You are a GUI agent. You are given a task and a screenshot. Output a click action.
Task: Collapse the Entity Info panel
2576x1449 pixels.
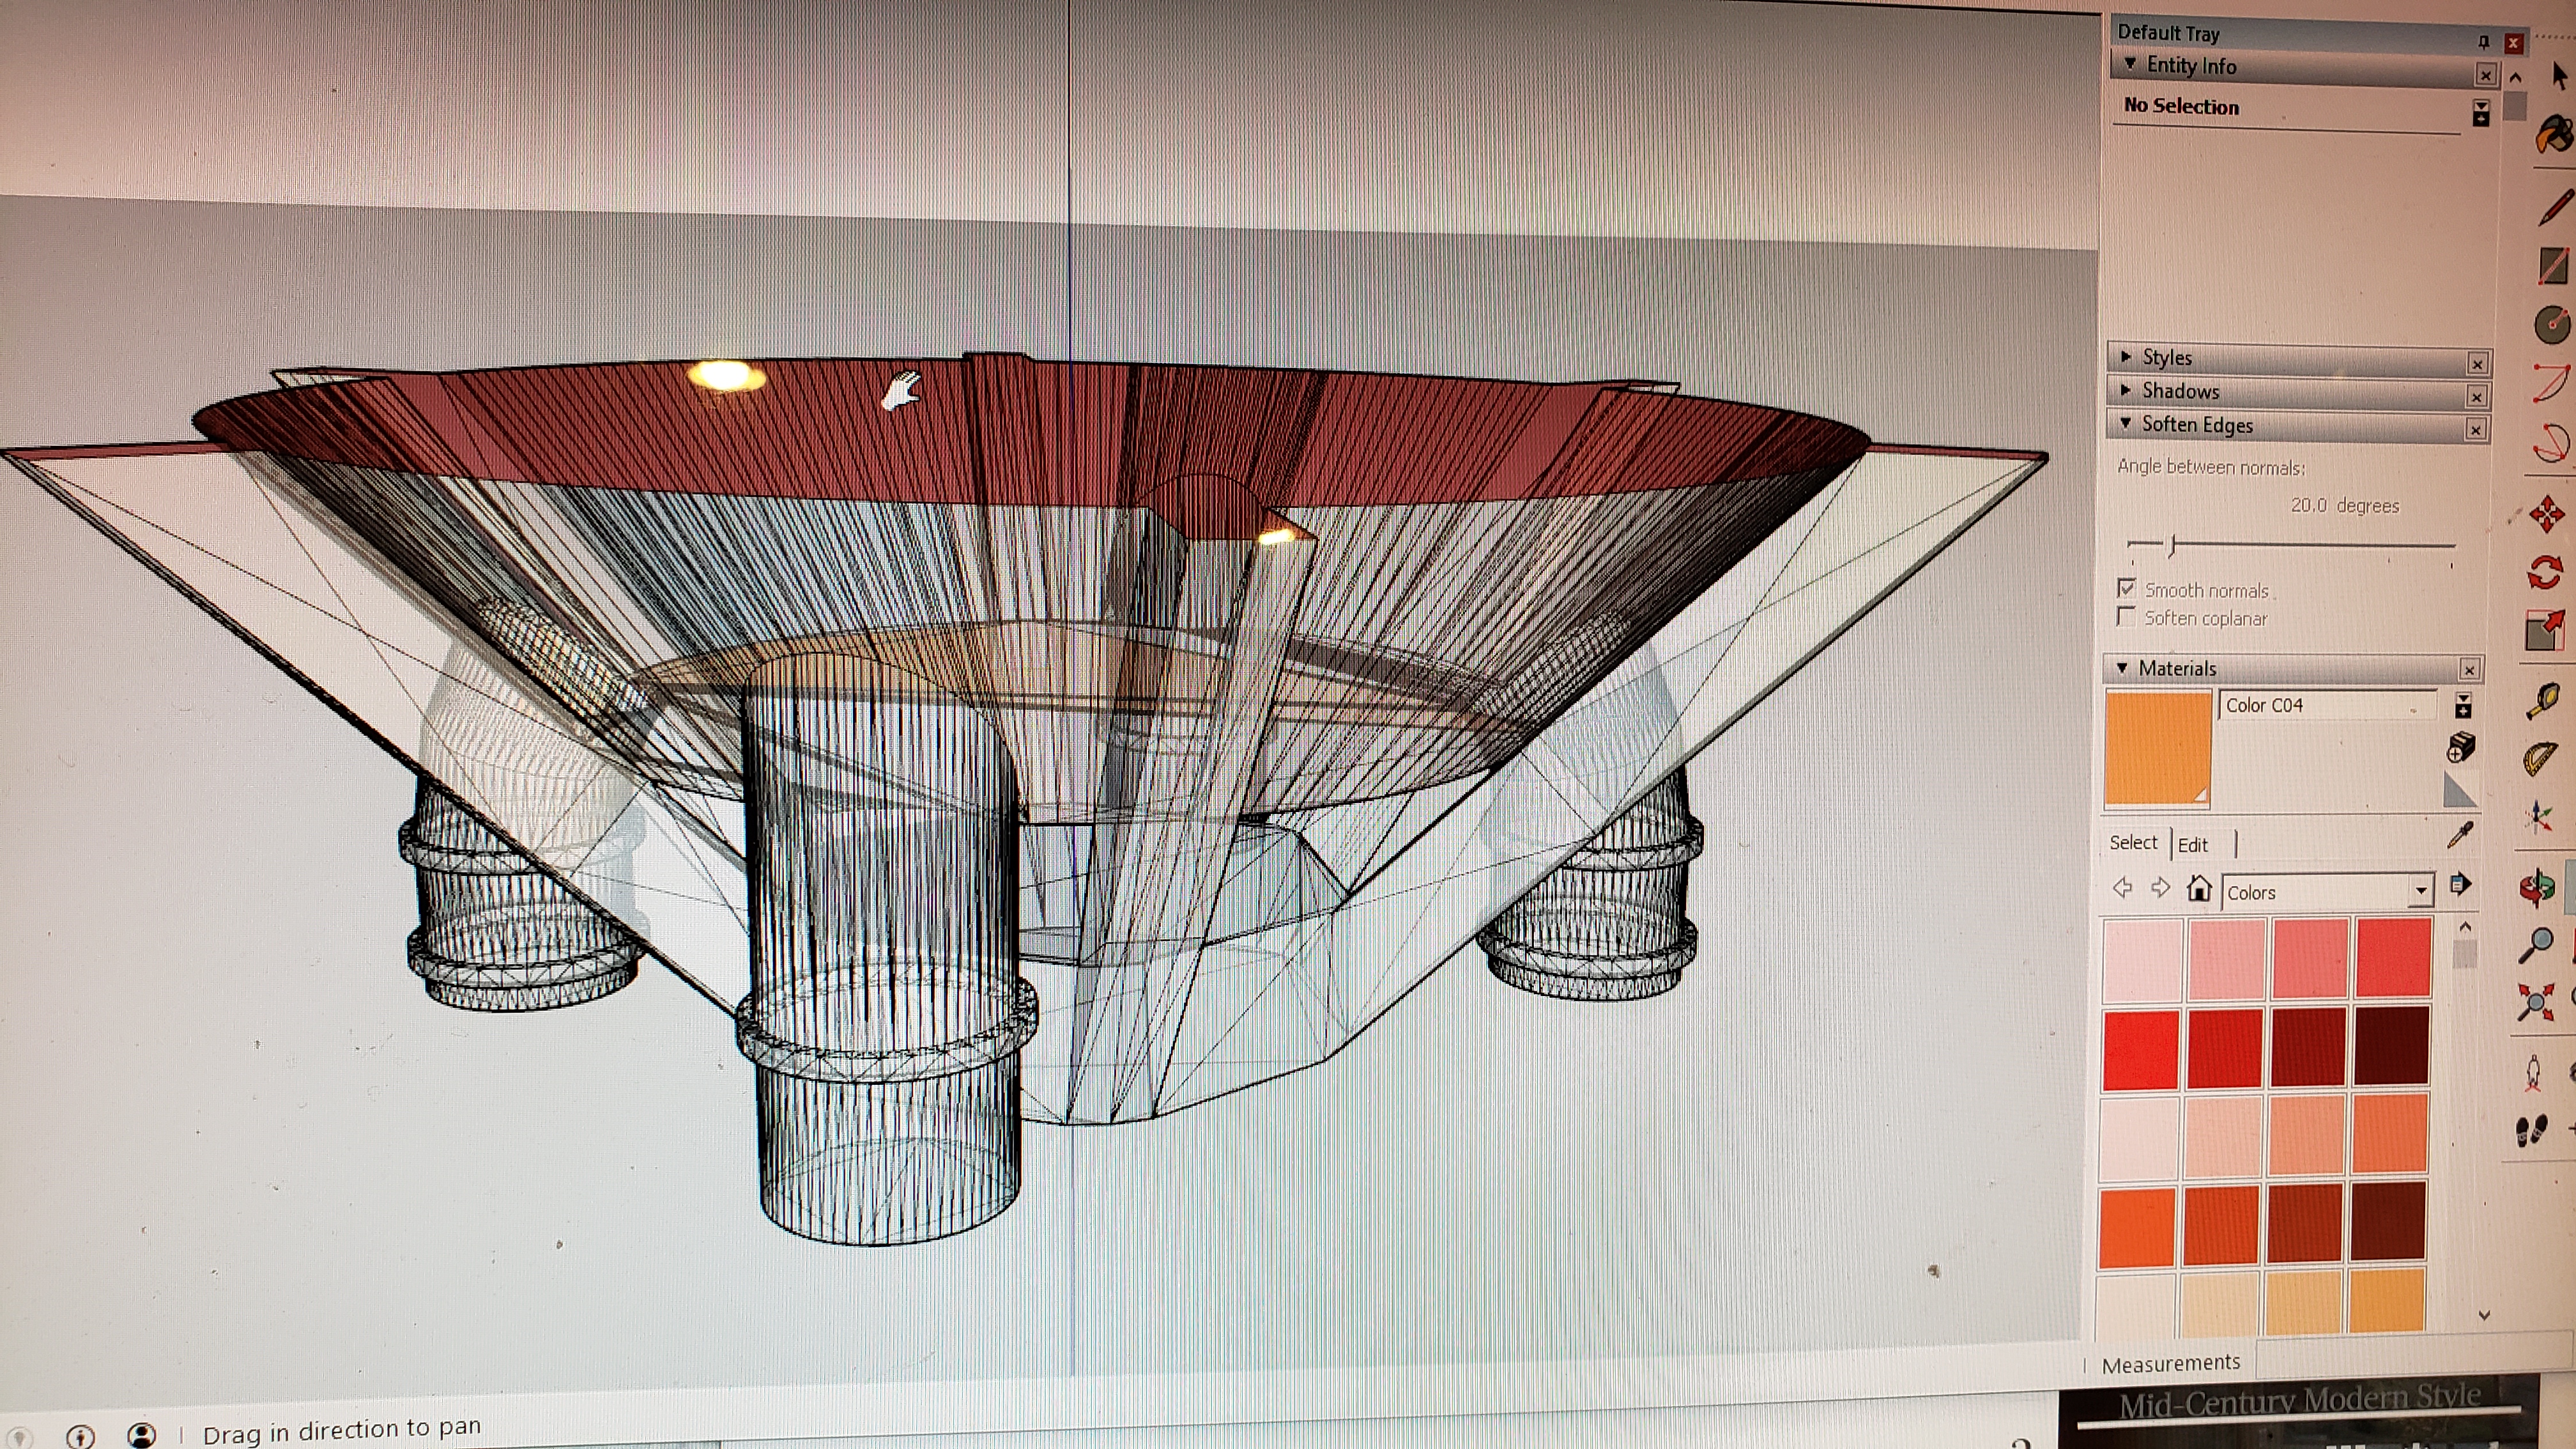(x=2130, y=64)
